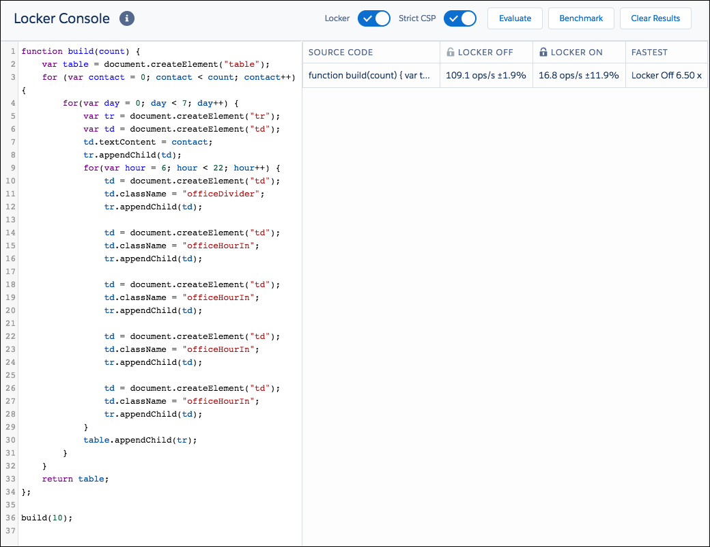710x547 pixels.
Task: Select the Fastest column header
Action: [x=649, y=53]
